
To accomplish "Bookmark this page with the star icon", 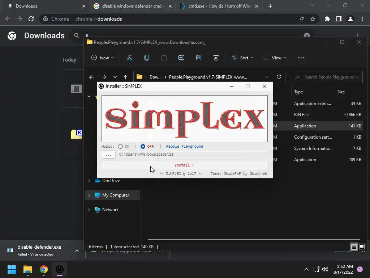I will coord(313,19).
